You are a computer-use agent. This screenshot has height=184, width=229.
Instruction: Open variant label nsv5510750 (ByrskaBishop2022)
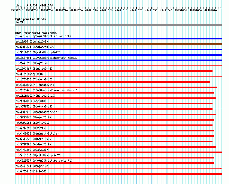click(38, 155)
